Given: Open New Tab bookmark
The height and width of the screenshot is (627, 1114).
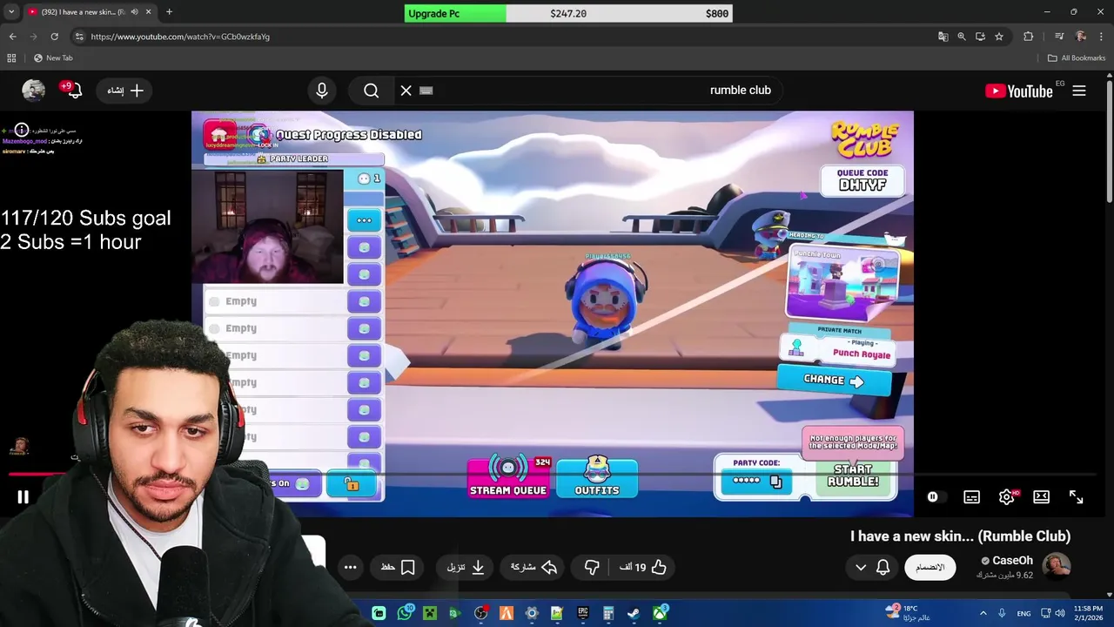Looking at the screenshot, I should click(53, 58).
